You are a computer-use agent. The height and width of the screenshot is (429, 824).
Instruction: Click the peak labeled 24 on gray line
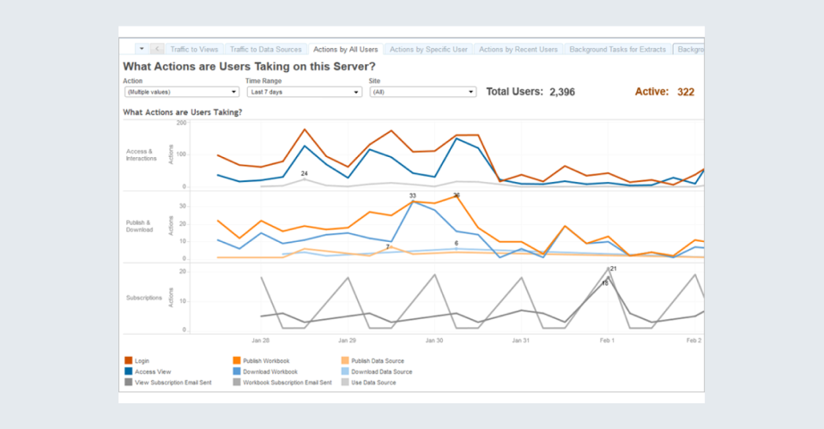(304, 179)
